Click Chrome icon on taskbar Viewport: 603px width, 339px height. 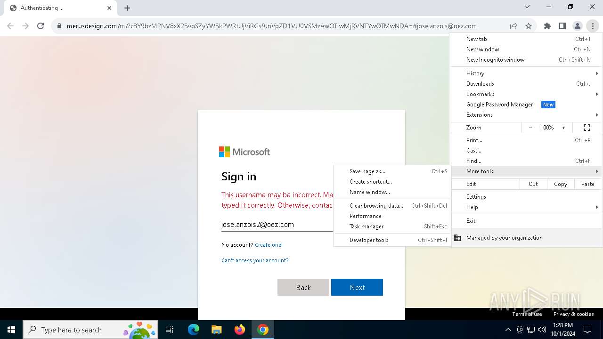(x=263, y=330)
